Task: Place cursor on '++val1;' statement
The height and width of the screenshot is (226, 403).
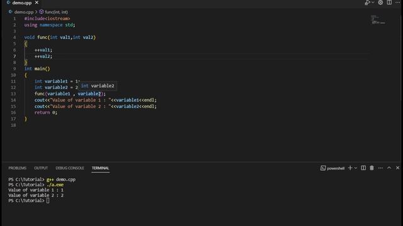Action: (43, 50)
